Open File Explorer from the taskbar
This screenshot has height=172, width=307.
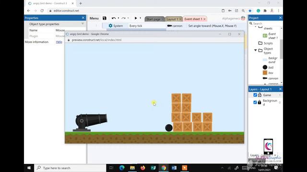coord(132,168)
